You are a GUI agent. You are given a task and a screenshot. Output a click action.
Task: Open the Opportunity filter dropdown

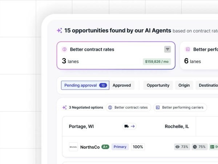(x=158, y=85)
